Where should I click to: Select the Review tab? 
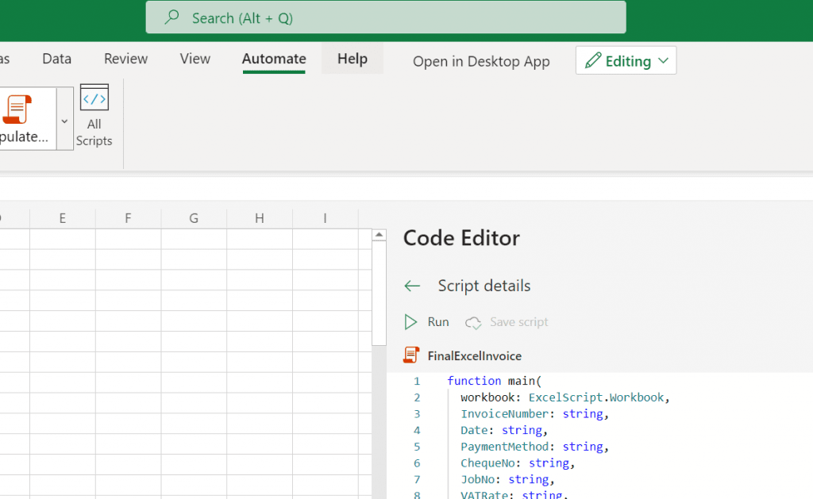(x=125, y=59)
